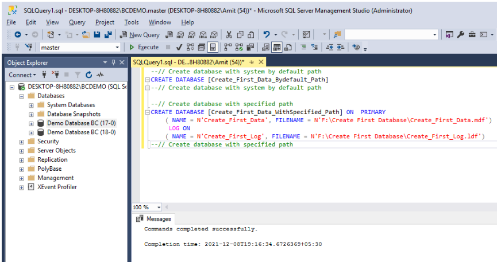Click the Uncomment Selected Lines icon
Viewport: 497px width, 262px height.
(x=314, y=47)
